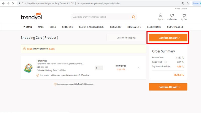
Task: Remove Fisher-Price item with X icon
Action: (x=138, y=68)
